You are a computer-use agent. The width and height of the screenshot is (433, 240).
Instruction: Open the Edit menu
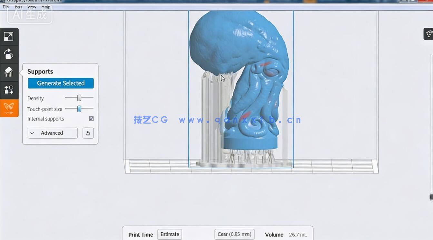click(18, 7)
